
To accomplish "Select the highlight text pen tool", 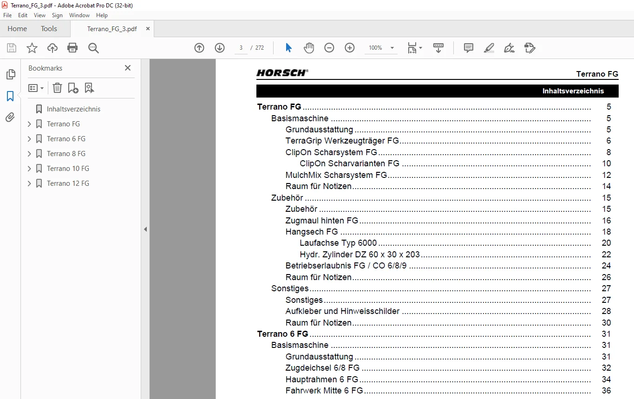I will [x=489, y=48].
